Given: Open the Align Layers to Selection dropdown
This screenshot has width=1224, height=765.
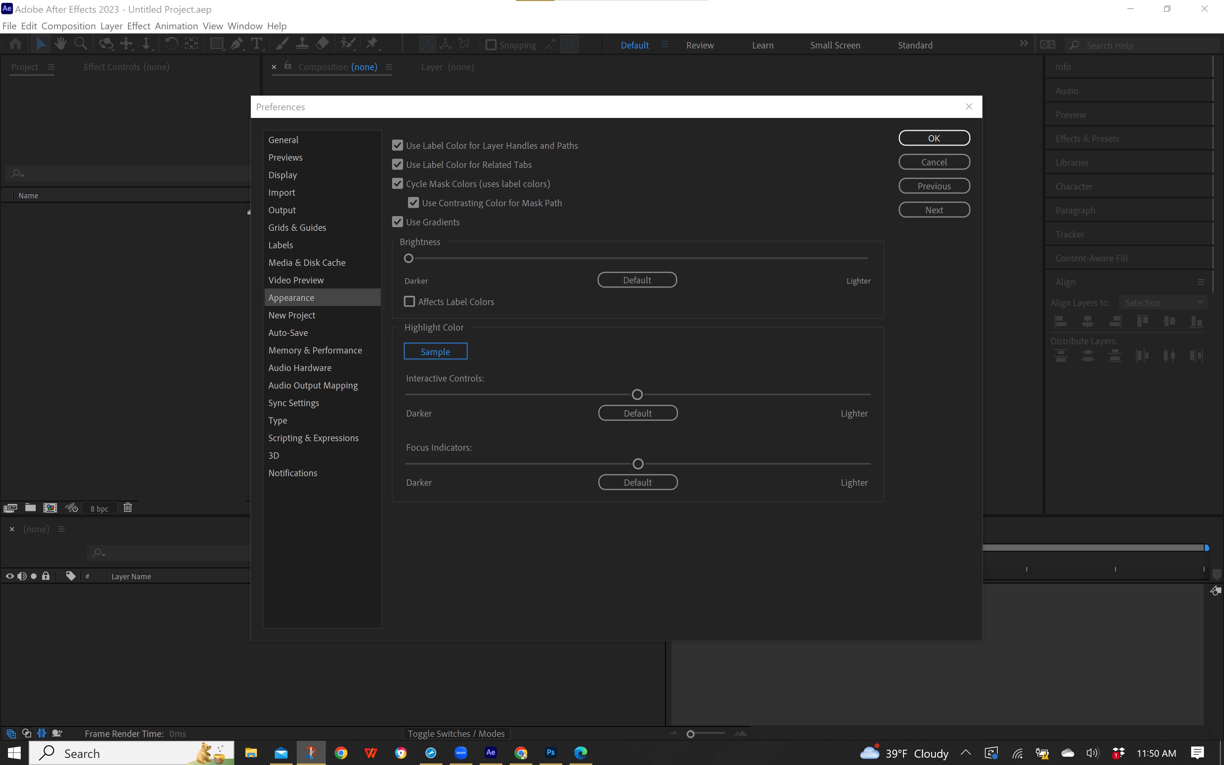Looking at the screenshot, I should coord(1164,302).
